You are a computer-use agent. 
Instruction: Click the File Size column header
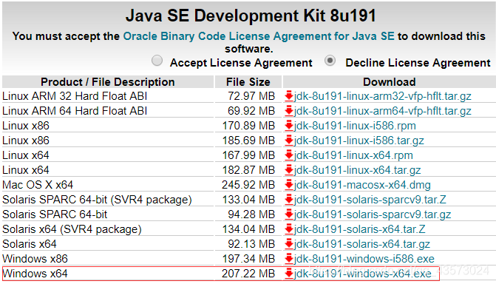(x=248, y=82)
